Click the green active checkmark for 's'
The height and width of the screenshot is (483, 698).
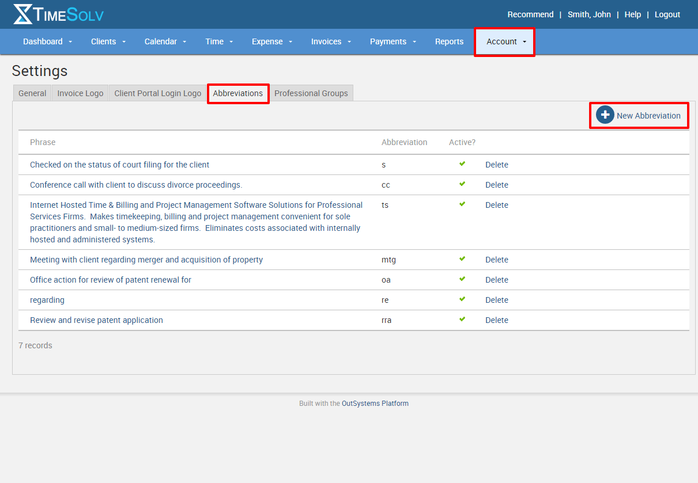coord(462,164)
